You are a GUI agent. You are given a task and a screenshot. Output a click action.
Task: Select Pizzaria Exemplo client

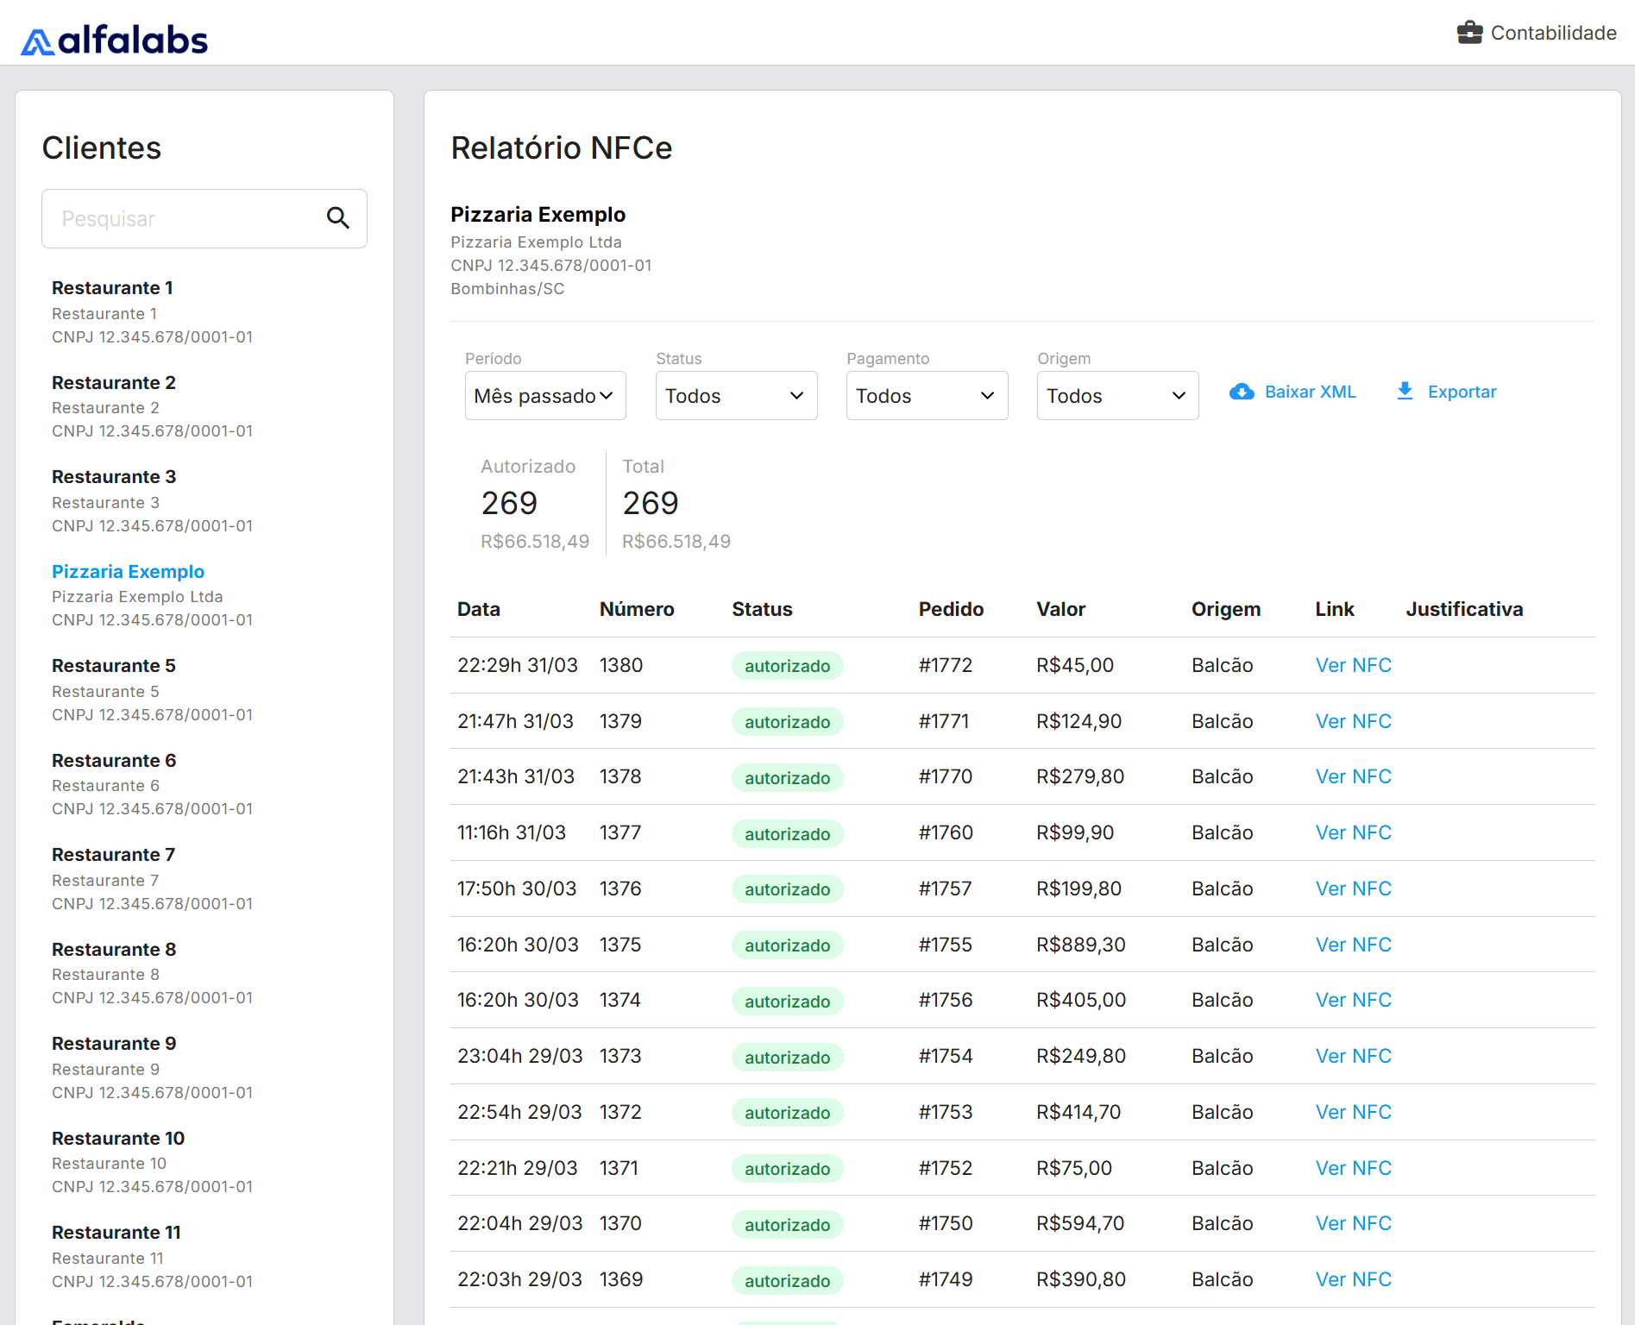128,572
